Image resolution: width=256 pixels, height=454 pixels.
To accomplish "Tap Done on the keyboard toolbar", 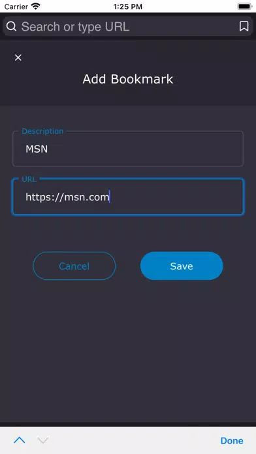I will (x=232, y=441).
